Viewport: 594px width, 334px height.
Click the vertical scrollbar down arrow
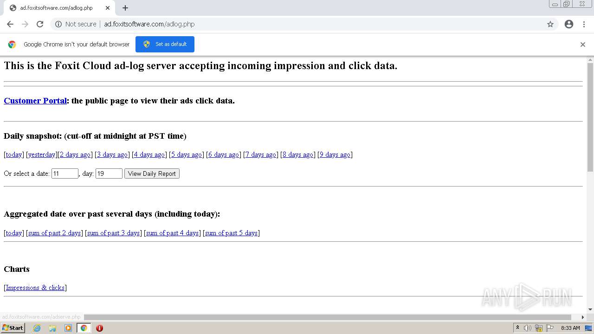pos(590,309)
